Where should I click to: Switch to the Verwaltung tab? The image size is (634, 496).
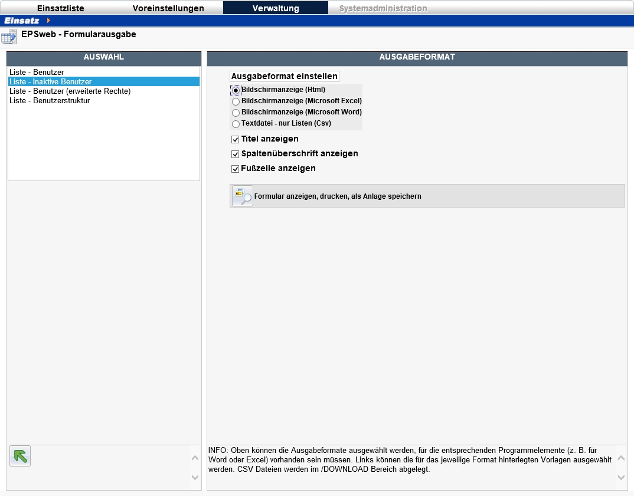coord(276,8)
